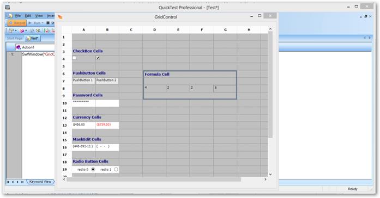Go to first tab with bottom navigation arrow
This screenshot has width=380, height=198.
(x=8, y=182)
